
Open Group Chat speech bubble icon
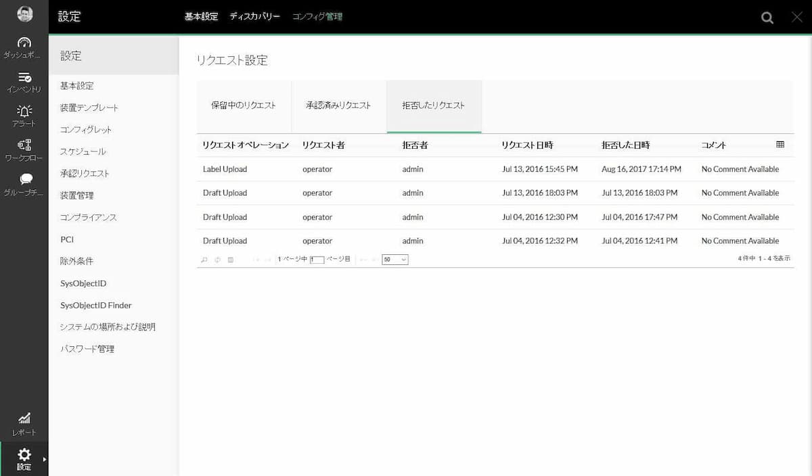pos(24,184)
